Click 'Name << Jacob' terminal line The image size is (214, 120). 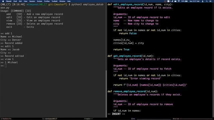click(10, 50)
